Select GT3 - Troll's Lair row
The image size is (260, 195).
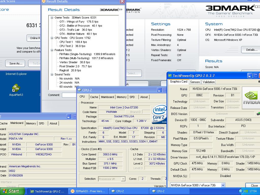[76, 30]
